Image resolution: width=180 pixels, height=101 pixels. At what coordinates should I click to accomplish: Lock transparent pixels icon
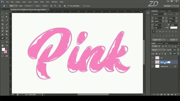click(156, 54)
